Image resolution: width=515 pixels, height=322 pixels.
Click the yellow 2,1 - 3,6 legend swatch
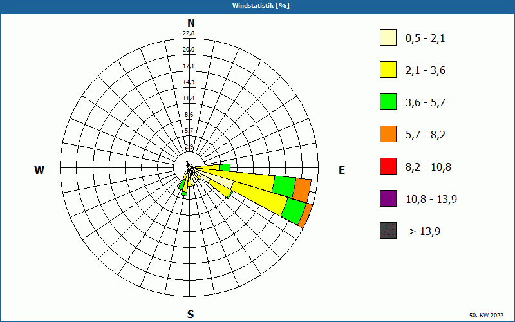click(388, 70)
